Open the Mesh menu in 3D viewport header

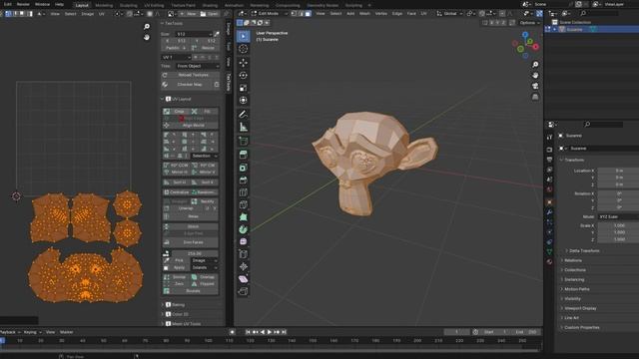pos(364,14)
